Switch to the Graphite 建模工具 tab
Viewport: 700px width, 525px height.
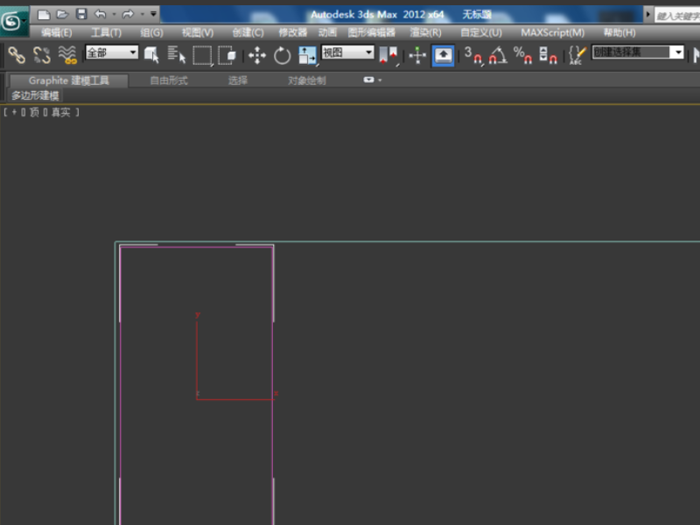pos(69,80)
